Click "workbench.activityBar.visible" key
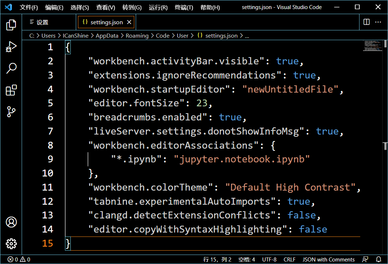This screenshot has height=264, width=388. pyautogui.click(x=176, y=61)
